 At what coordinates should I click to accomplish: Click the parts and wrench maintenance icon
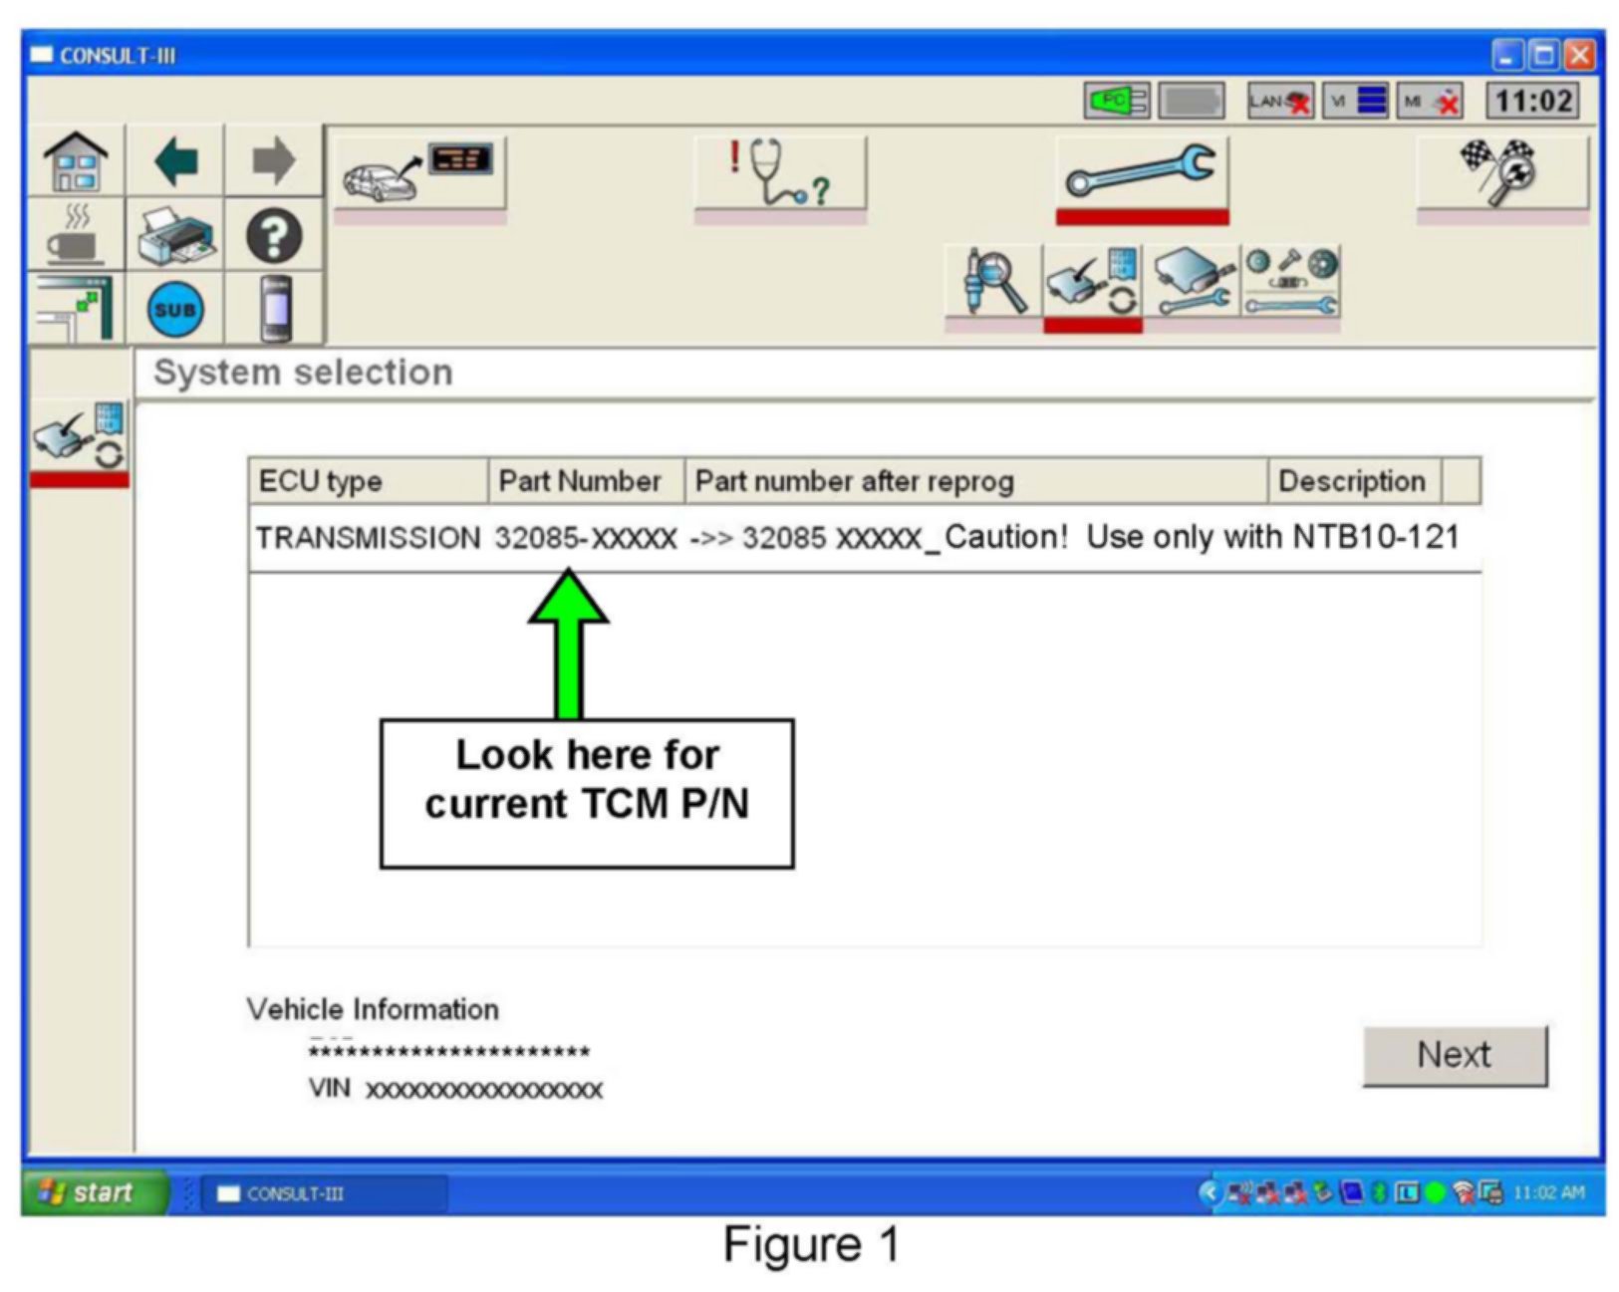(x=1291, y=283)
